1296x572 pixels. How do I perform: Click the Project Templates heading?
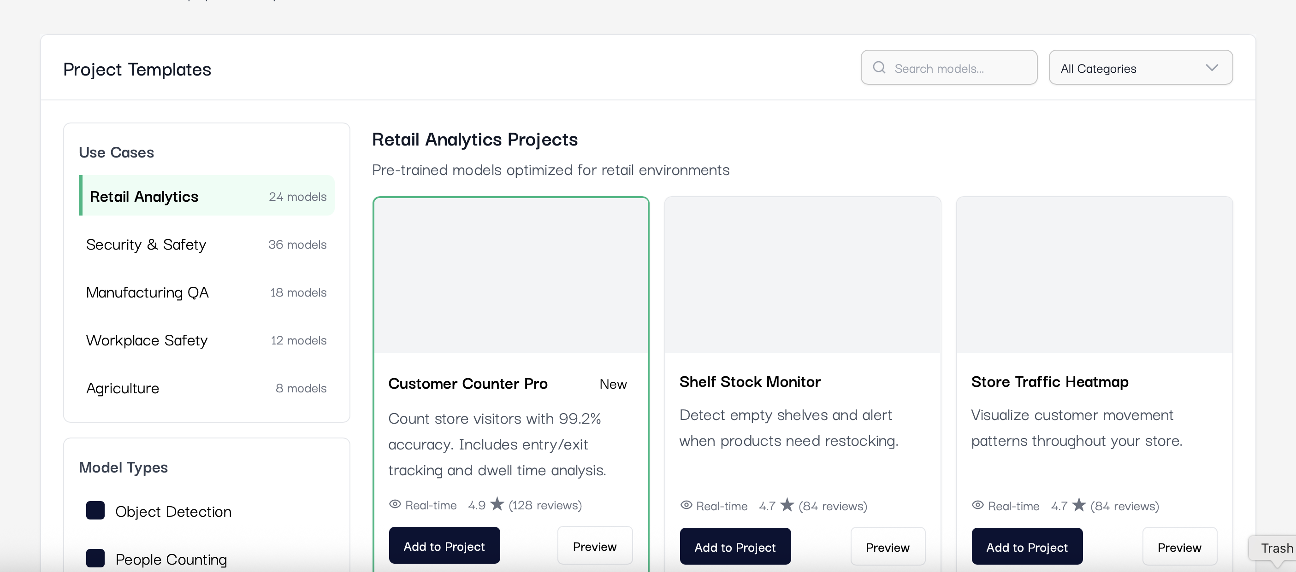coord(137,70)
